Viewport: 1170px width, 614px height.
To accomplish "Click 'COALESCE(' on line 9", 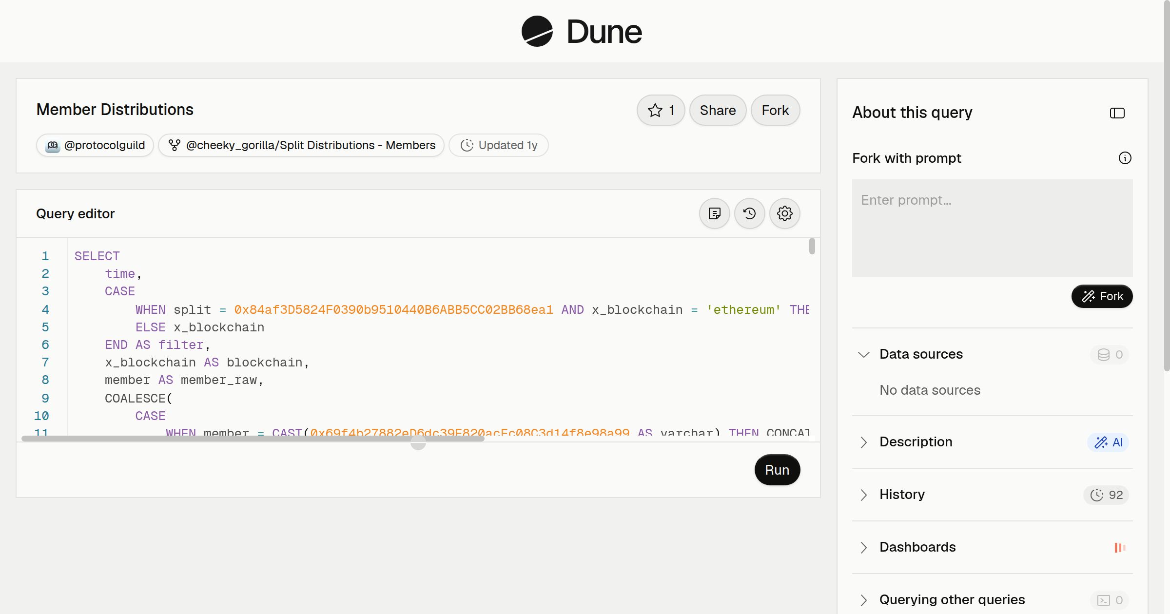I will coord(138,399).
